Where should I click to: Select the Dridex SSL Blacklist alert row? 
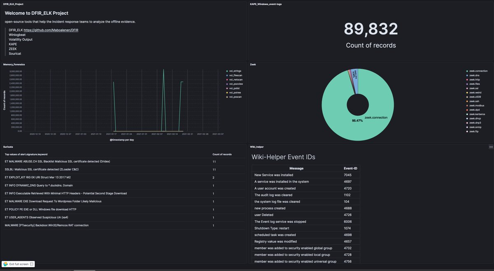click(x=123, y=162)
